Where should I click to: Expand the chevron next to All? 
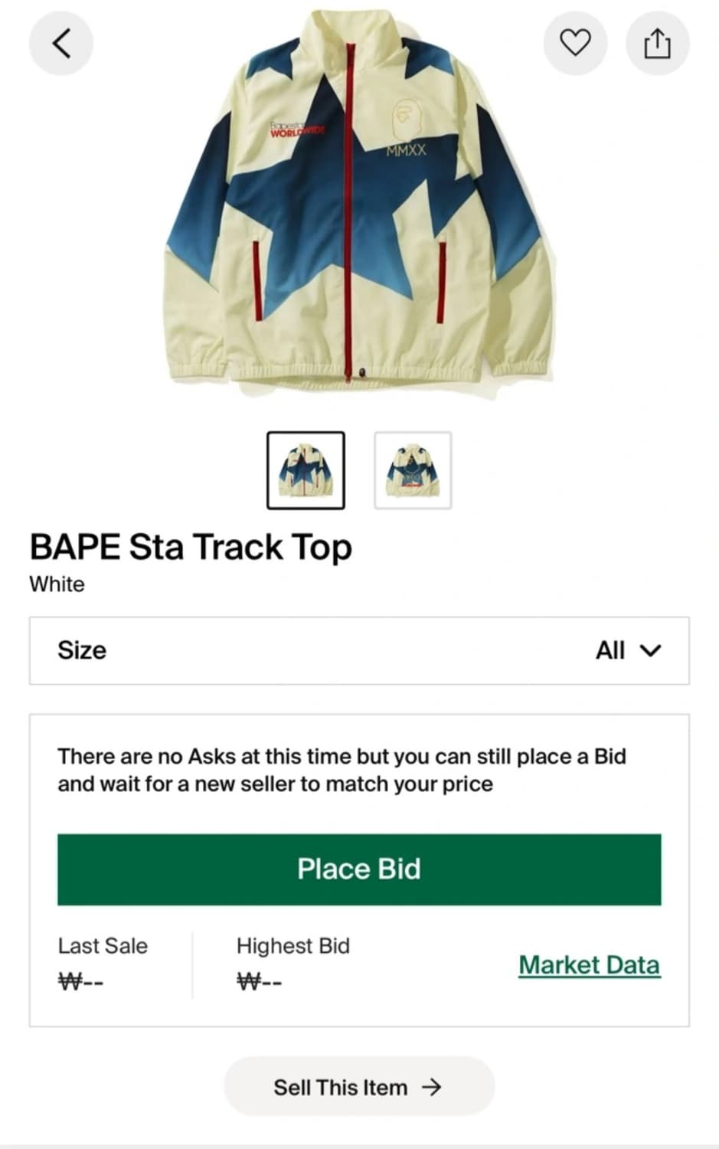651,651
